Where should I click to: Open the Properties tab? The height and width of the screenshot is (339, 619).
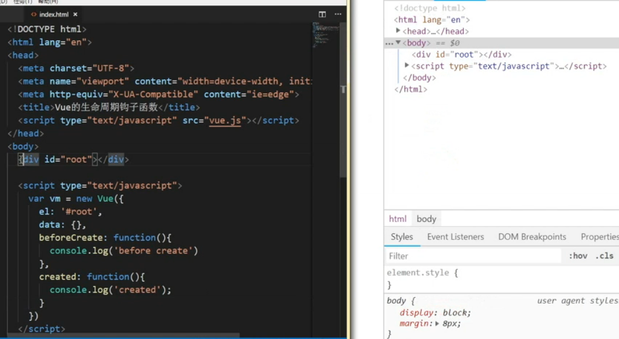(599, 236)
